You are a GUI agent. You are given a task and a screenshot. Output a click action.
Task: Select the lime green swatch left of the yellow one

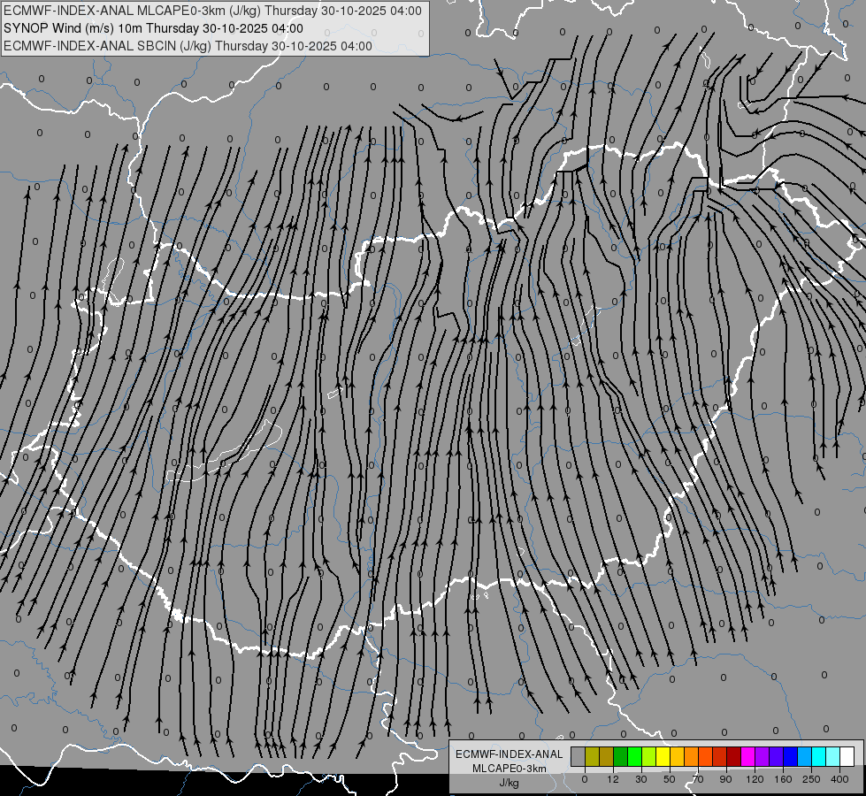click(649, 756)
